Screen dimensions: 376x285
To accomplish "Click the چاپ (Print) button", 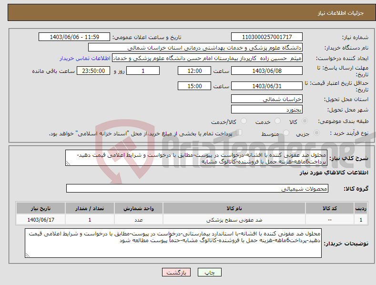I will pos(209,272).
